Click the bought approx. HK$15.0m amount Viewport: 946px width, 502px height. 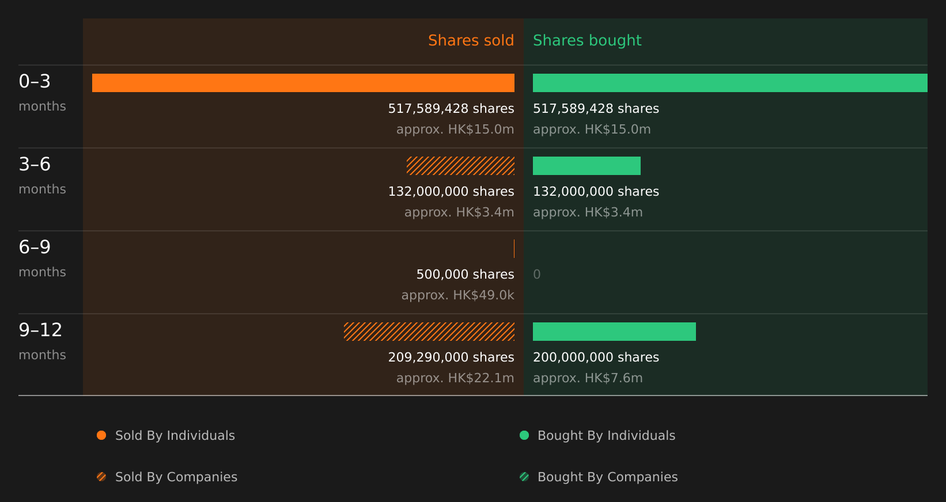(x=592, y=130)
